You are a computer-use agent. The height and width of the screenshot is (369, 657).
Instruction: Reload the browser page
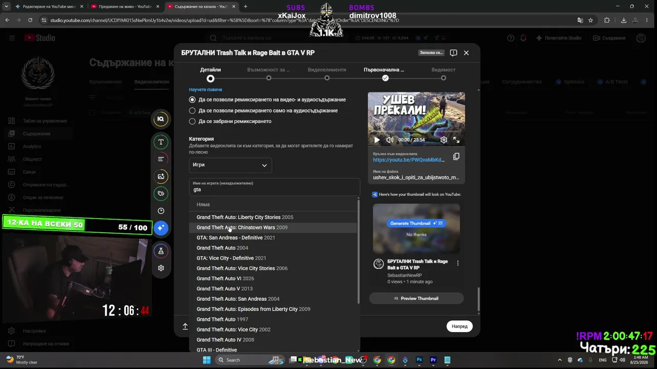30,20
